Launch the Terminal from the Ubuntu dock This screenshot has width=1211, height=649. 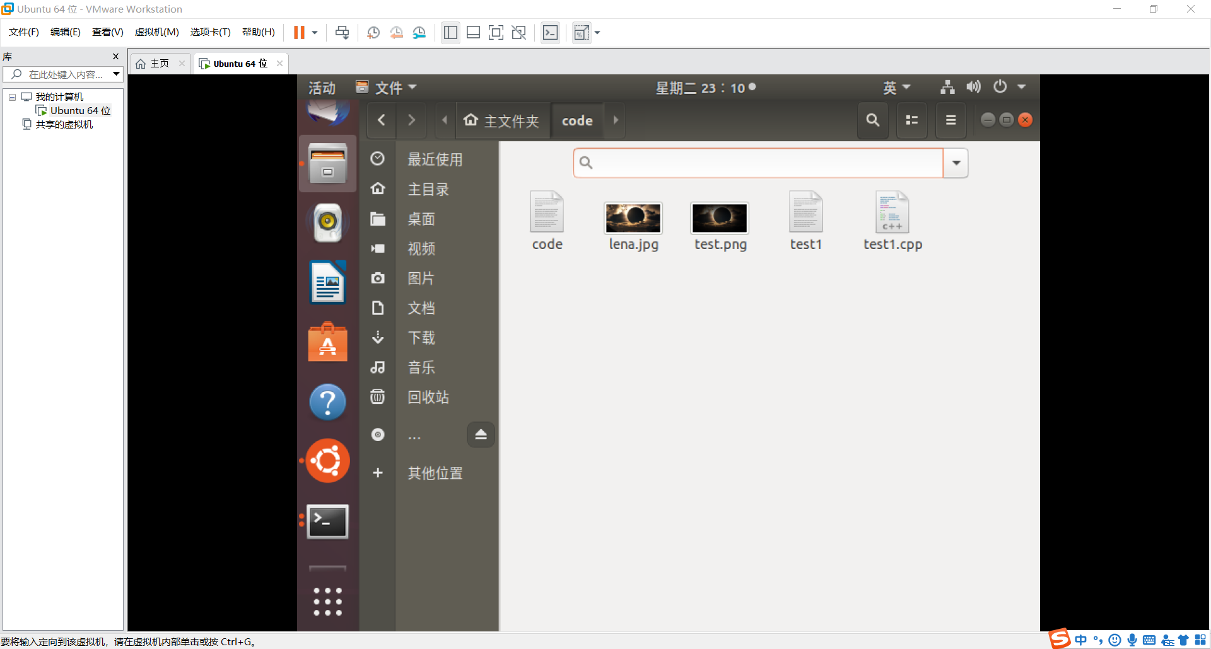point(327,521)
